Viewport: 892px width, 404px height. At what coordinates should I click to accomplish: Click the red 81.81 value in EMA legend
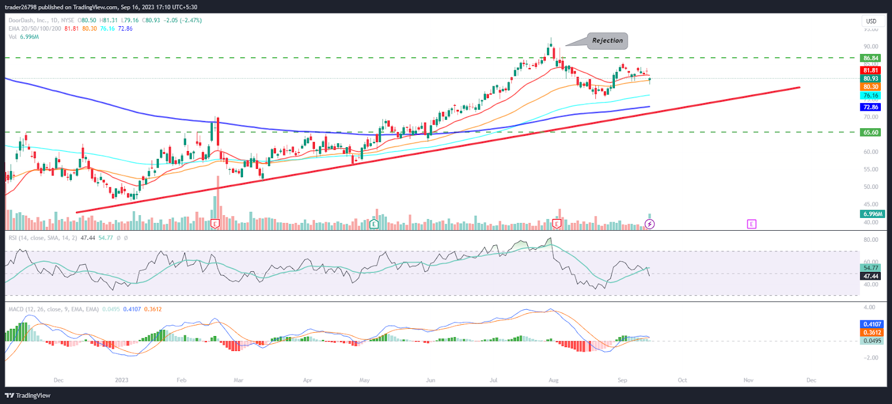click(x=71, y=28)
